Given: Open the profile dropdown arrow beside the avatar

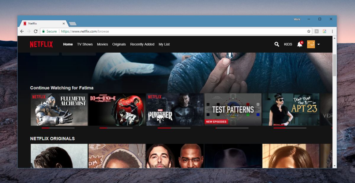Looking at the screenshot, I should [319, 45].
